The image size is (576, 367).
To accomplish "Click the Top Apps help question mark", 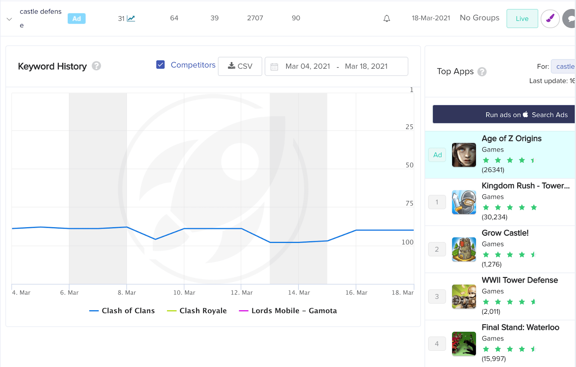I will [x=482, y=72].
